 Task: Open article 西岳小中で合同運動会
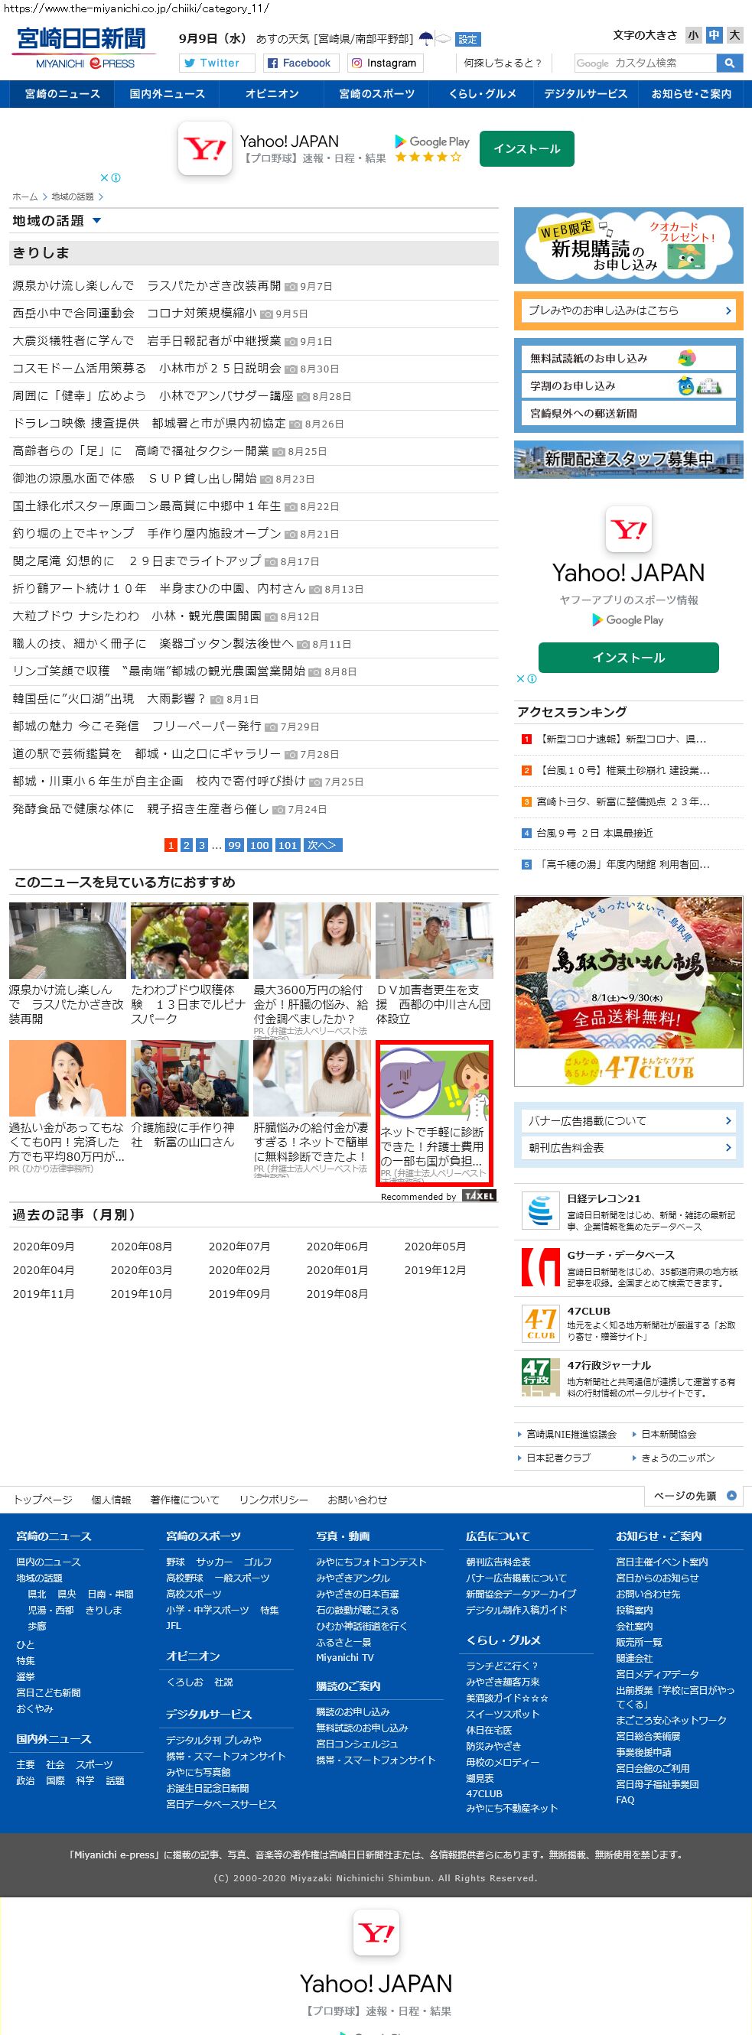click(x=135, y=314)
